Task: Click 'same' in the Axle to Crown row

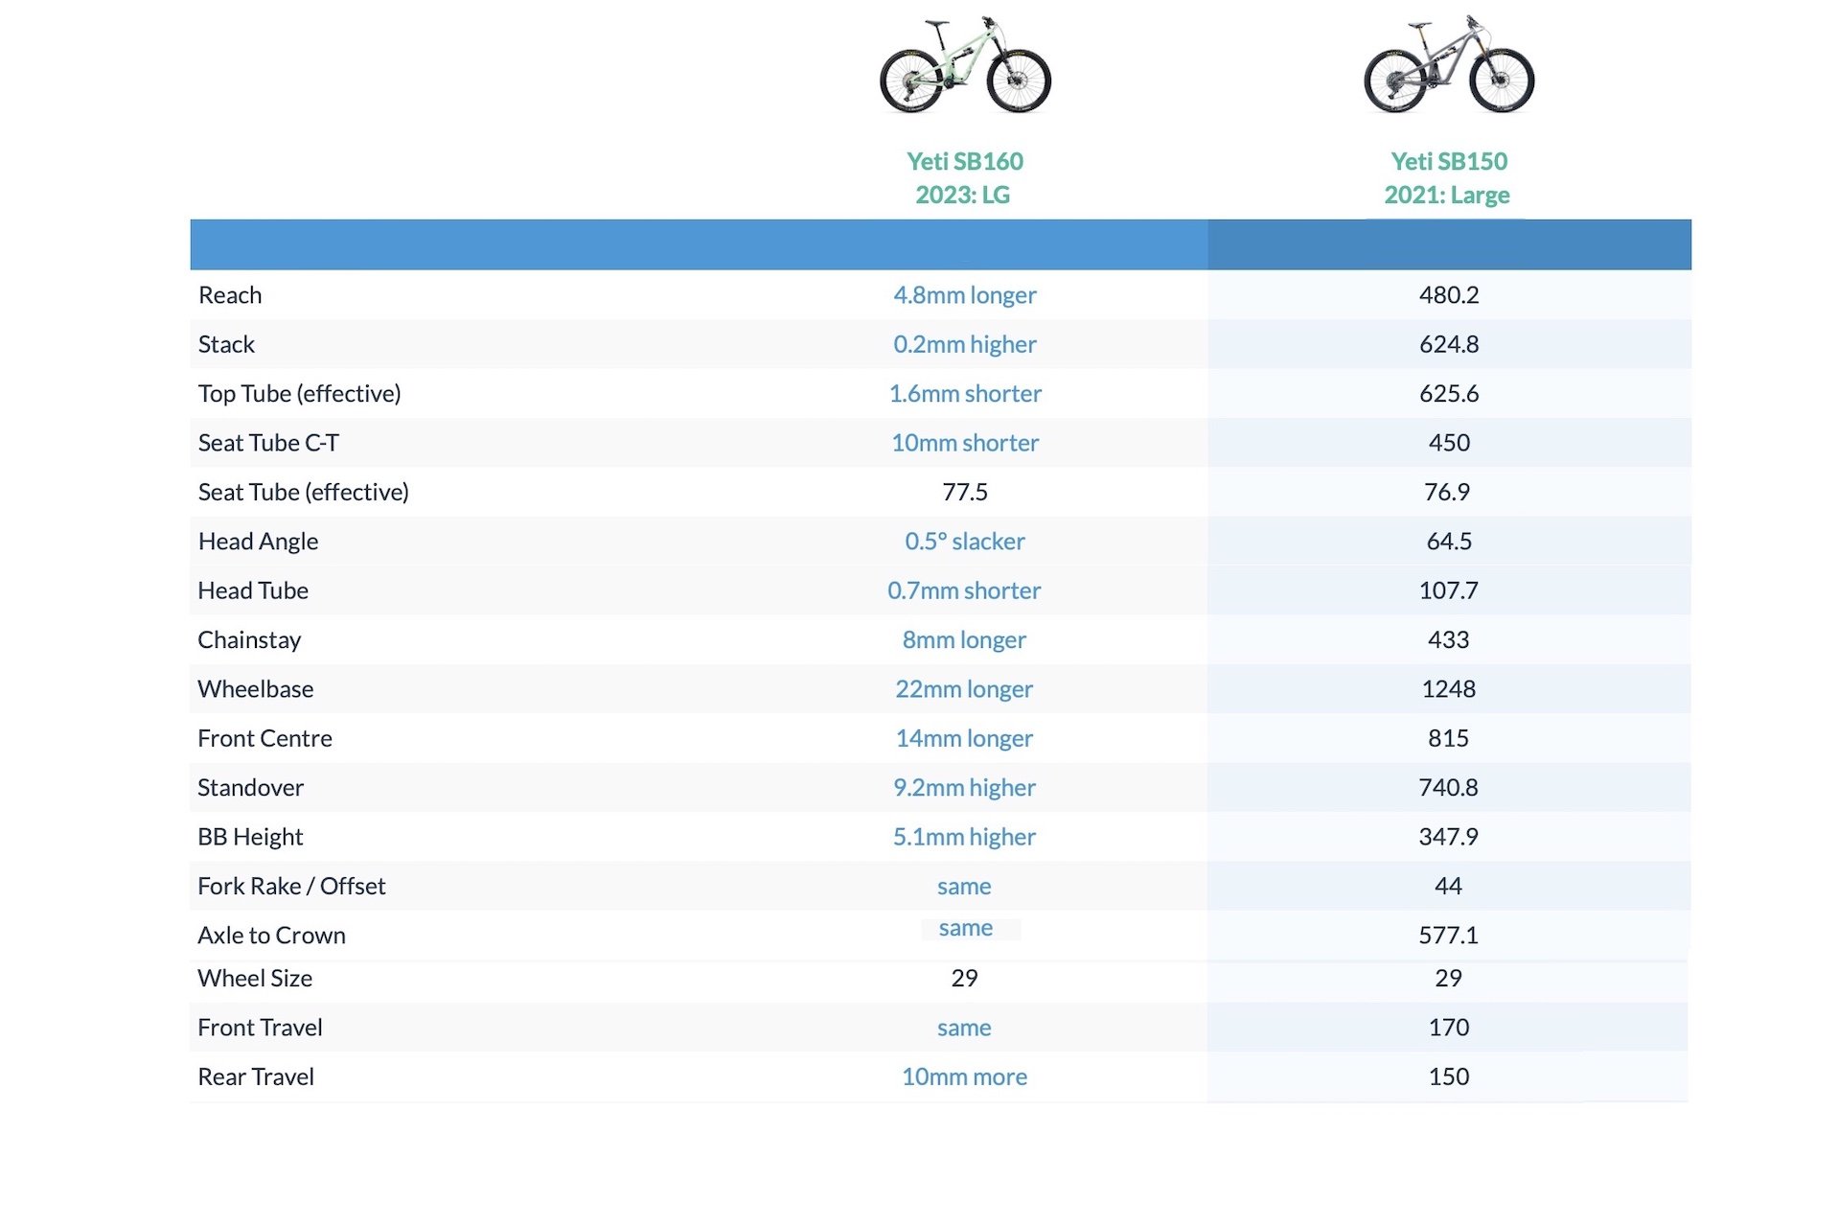Action: coord(966,928)
